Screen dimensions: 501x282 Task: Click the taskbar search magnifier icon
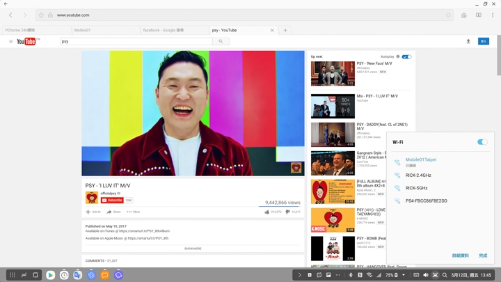445,275
